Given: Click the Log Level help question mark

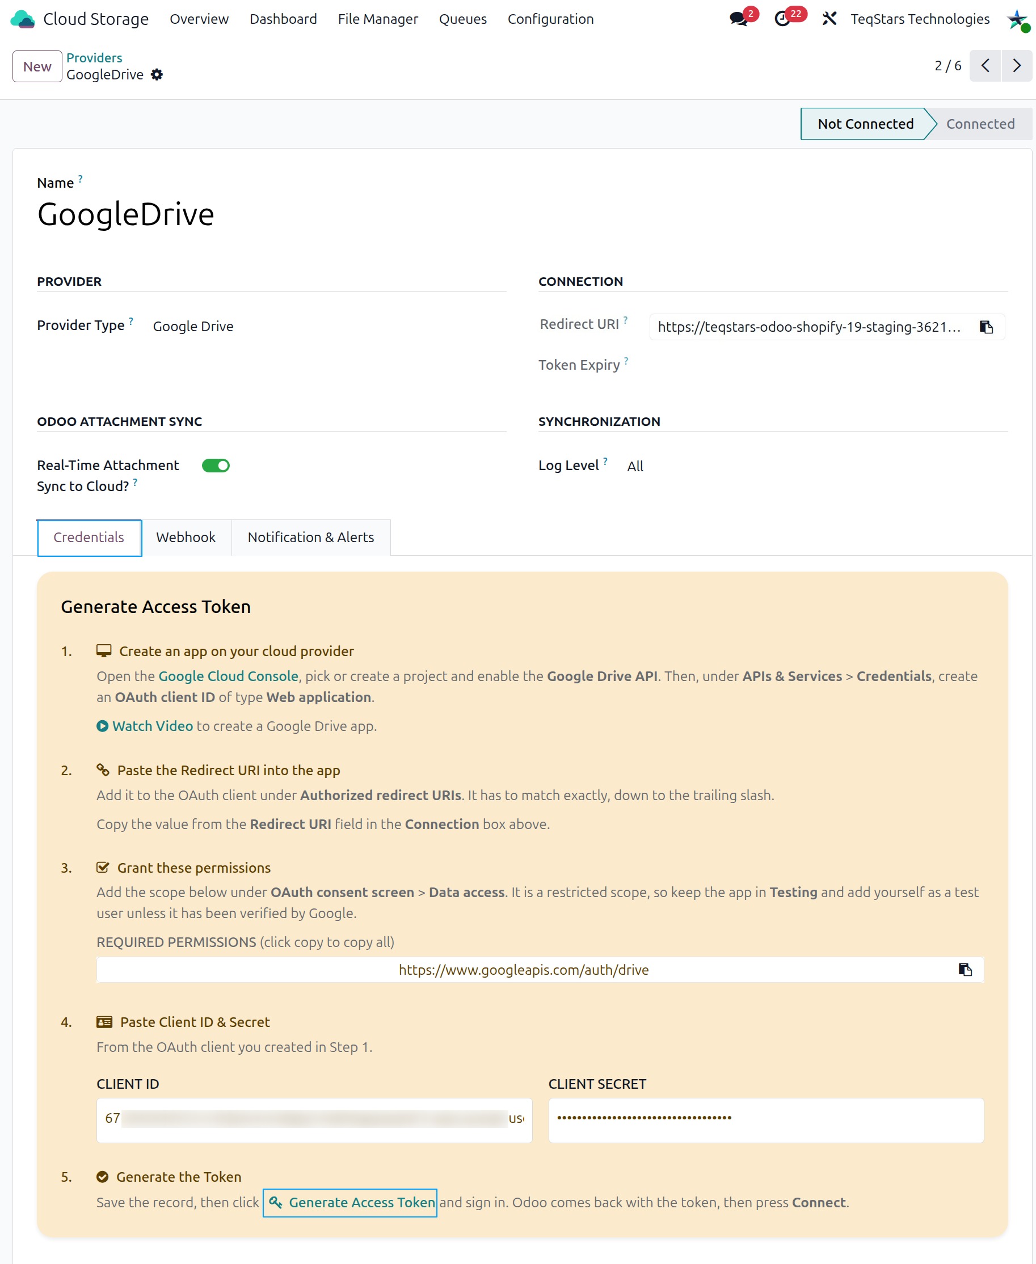Looking at the screenshot, I should click(605, 461).
